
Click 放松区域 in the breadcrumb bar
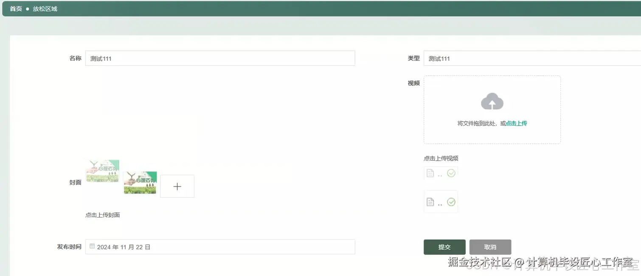point(46,8)
